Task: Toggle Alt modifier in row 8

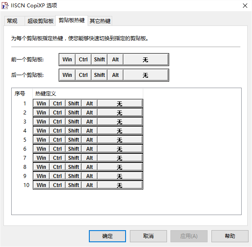Action: tap(89, 167)
